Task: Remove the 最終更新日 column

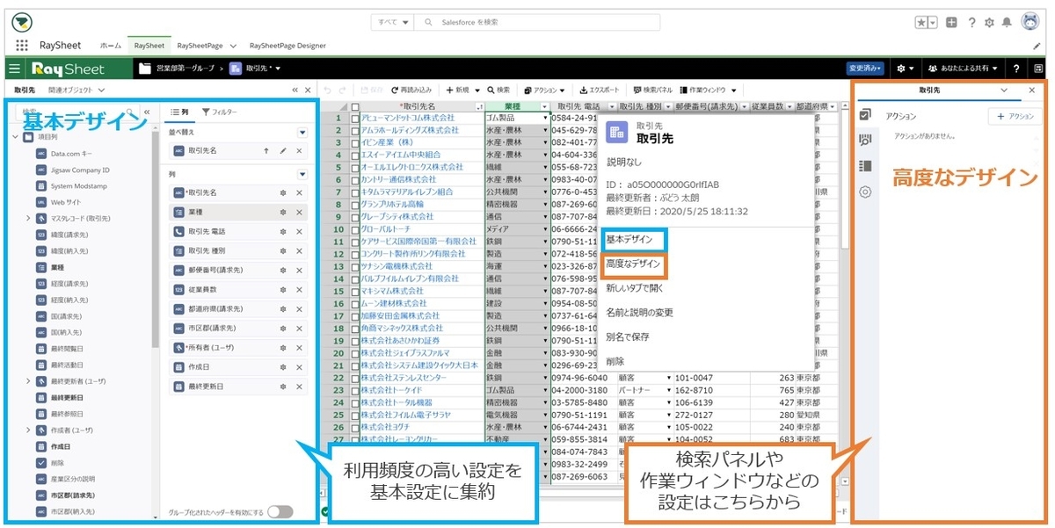Action: click(x=299, y=387)
